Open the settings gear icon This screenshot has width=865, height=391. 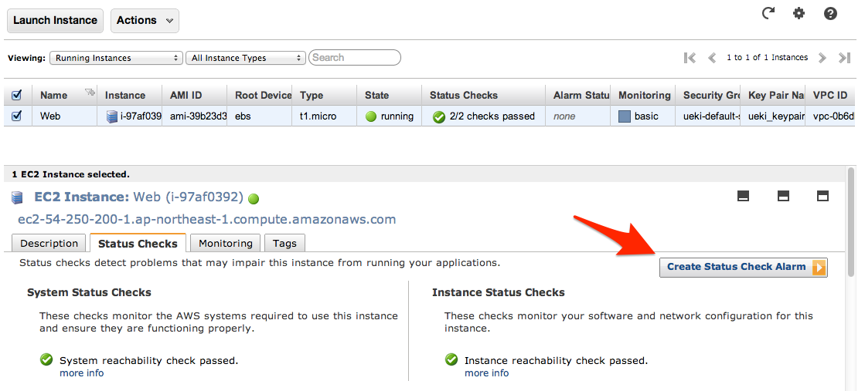[x=799, y=13]
